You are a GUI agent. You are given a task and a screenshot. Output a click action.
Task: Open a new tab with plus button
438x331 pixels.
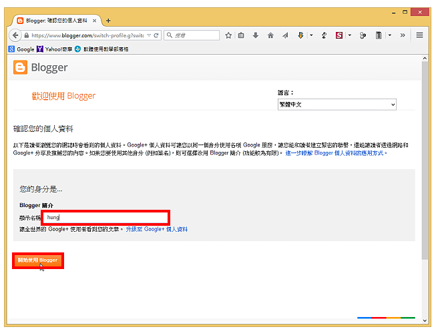108,21
